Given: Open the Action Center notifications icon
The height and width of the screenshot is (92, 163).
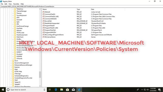Looking at the screenshot, I should pyautogui.click(x=160, y=90).
